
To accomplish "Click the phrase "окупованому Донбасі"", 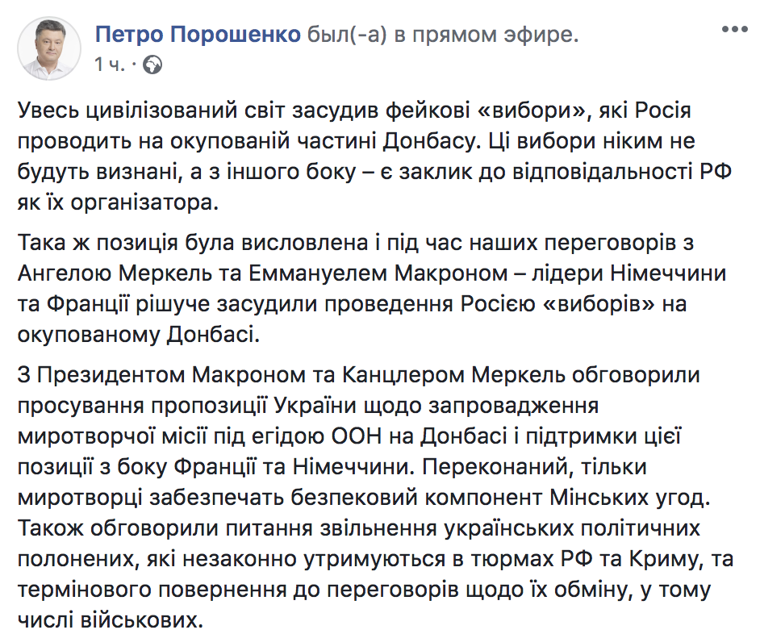I will (x=139, y=334).
